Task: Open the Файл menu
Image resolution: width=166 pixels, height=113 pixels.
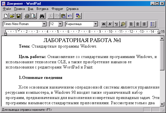Action: tap(7, 9)
